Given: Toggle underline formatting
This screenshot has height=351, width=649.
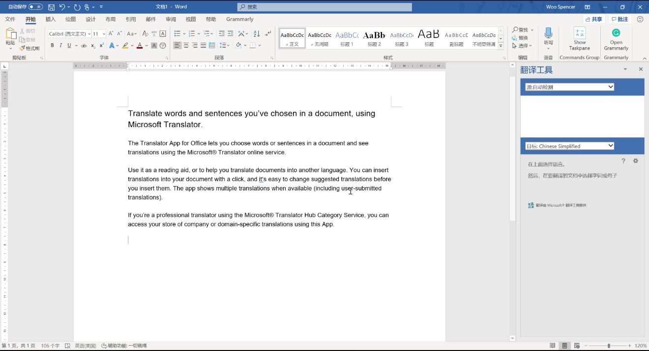Looking at the screenshot, I should [x=69, y=46].
